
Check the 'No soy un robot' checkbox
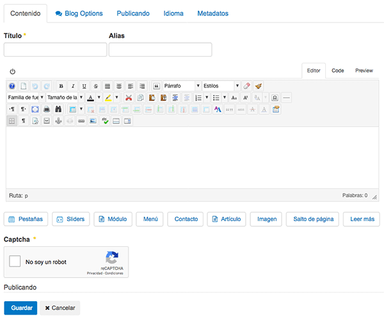point(14,261)
